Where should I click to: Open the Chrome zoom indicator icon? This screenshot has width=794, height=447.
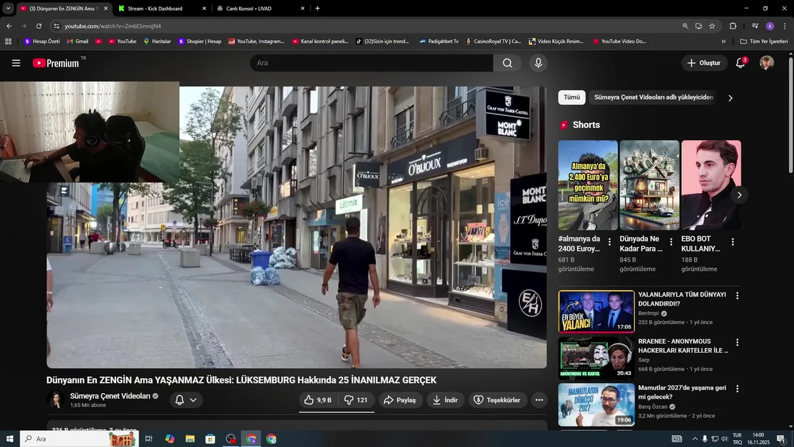point(685,26)
